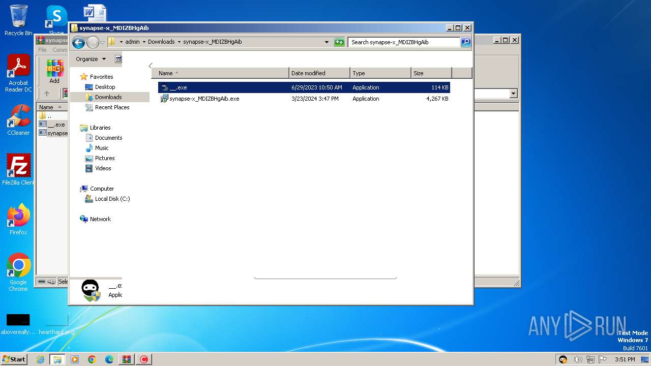Screen dimensions: 651x366
Task: Select the abovereally desktop file
Action: [18, 324]
